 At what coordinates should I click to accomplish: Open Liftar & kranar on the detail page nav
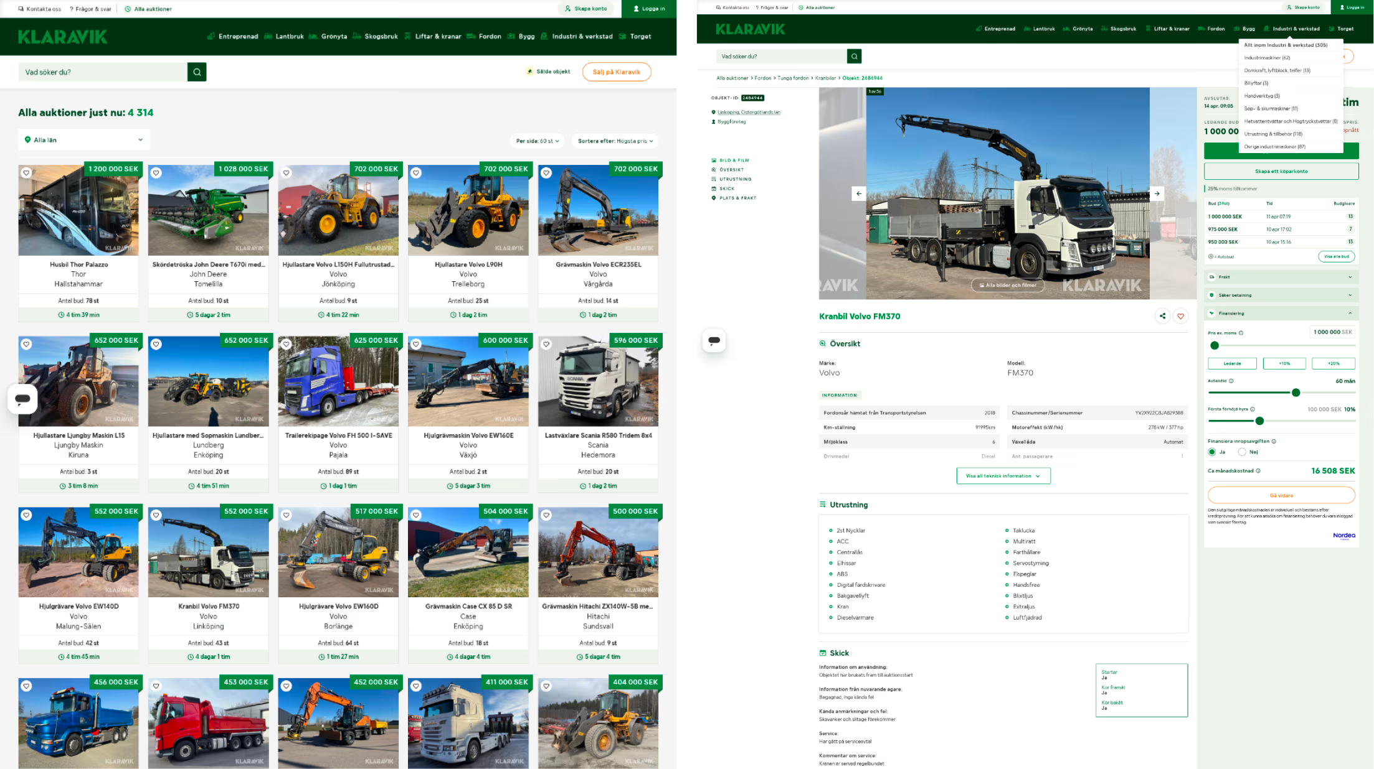(x=1167, y=29)
